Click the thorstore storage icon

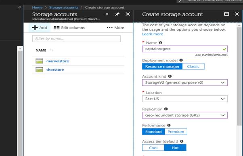click(x=39, y=70)
